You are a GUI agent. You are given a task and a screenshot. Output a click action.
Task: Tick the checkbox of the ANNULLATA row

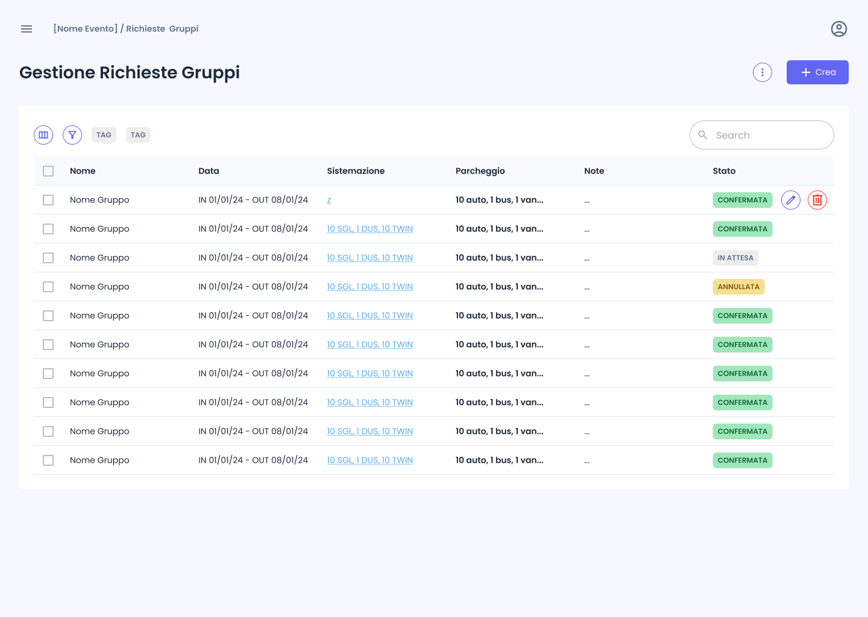coord(48,287)
